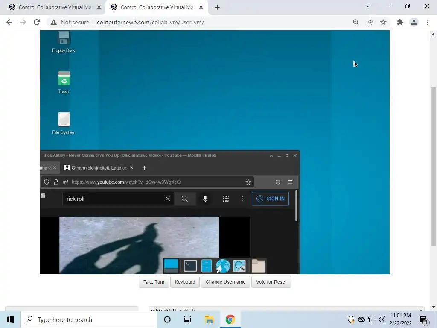Open a new tab in Firefox
The image size is (437, 328).
(x=144, y=168)
